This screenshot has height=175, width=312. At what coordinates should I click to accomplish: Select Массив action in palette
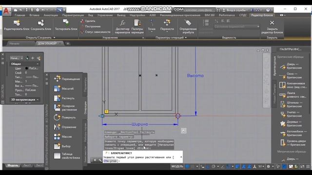coord(63,137)
